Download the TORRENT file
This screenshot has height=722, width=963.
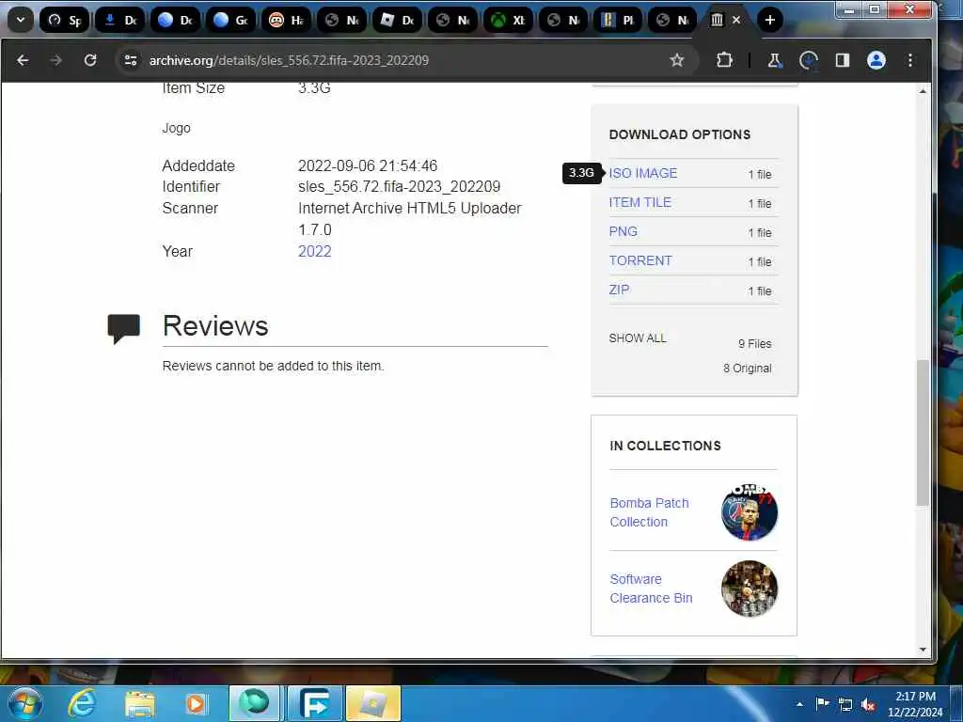pyautogui.click(x=640, y=260)
